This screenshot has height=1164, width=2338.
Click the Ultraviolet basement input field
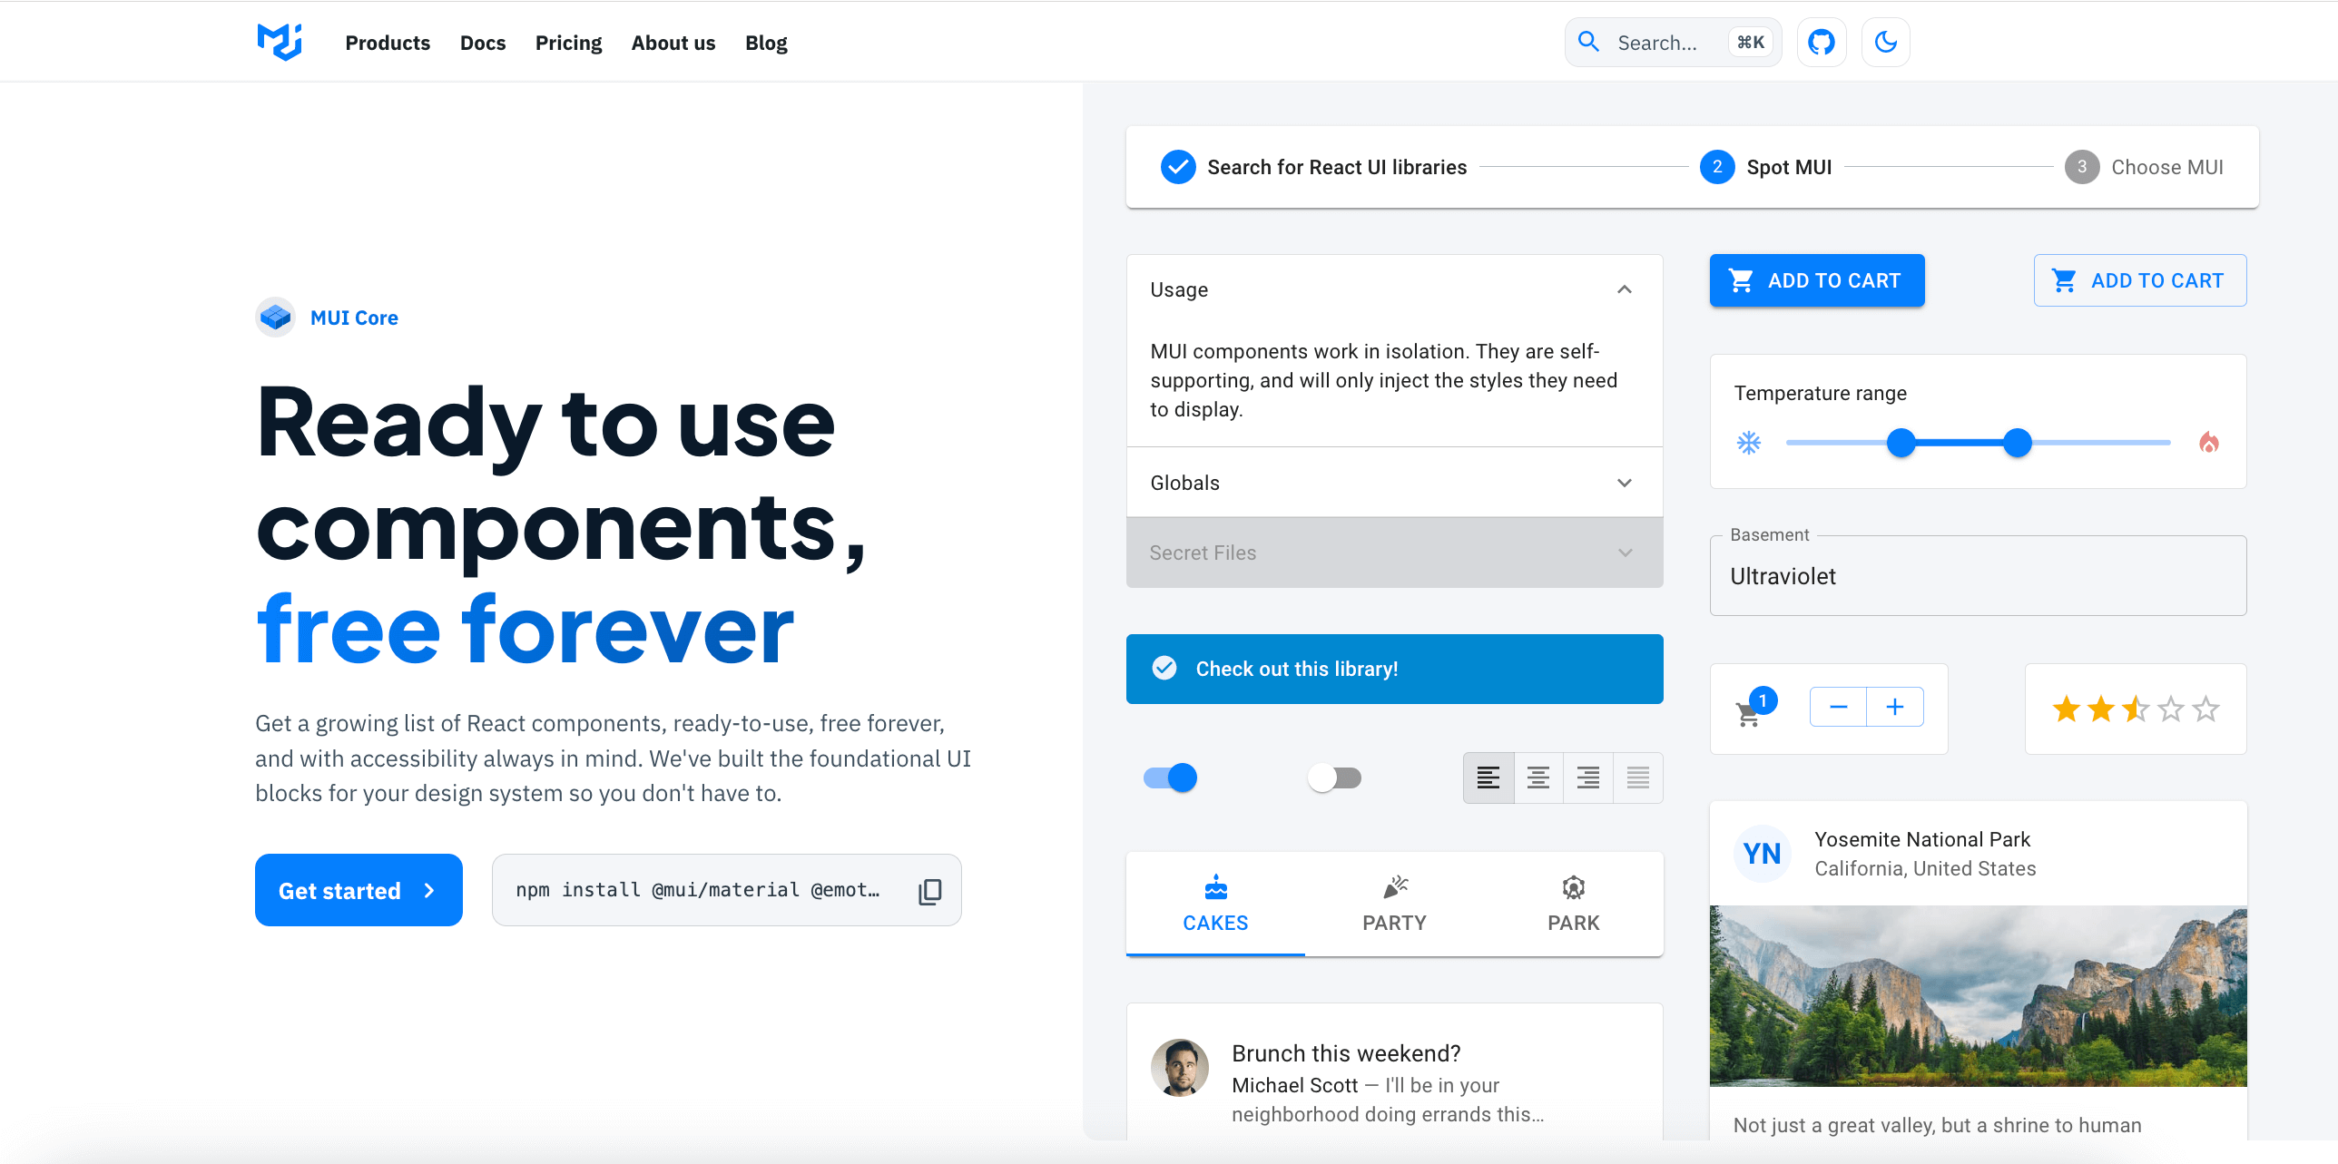point(1978,575)
